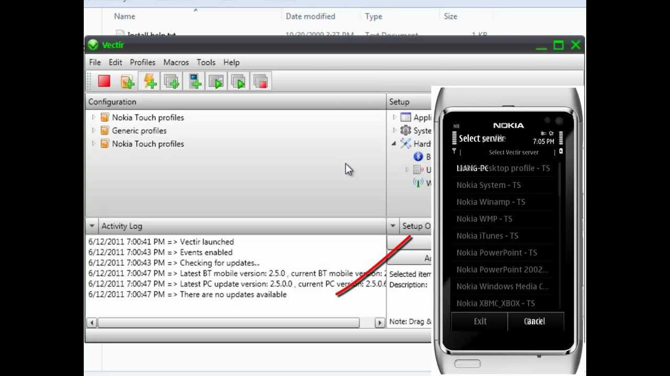Expand the first Nokia Touch profiles node

click(94, 117)
